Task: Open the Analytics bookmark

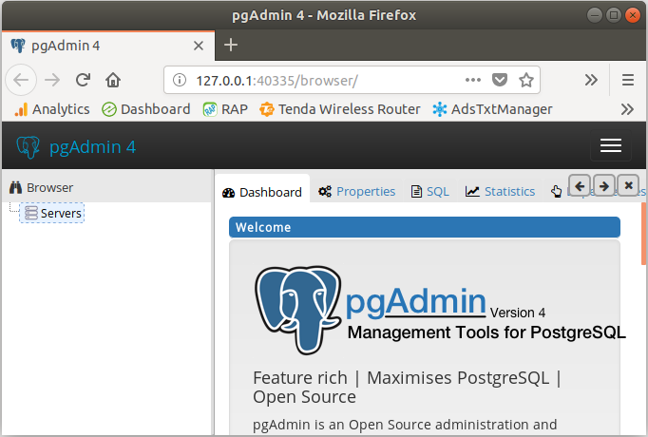Action: 52,109
